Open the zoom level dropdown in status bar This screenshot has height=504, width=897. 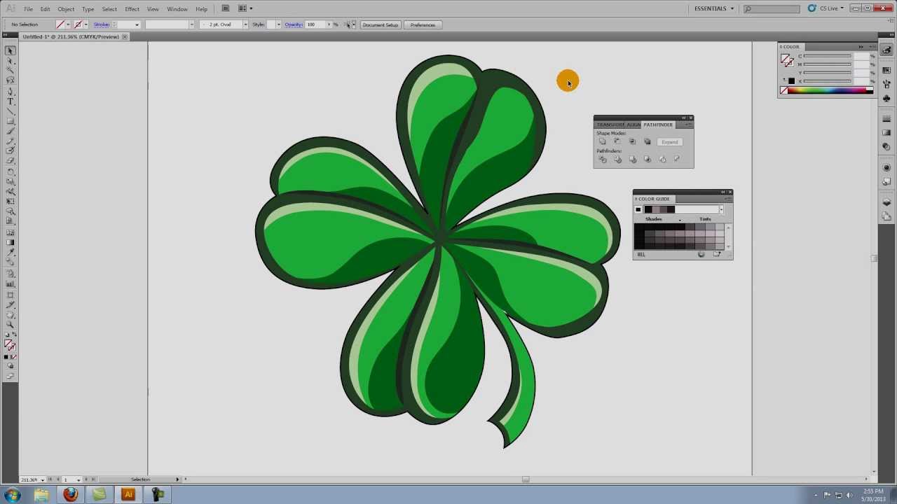point(43,479)
